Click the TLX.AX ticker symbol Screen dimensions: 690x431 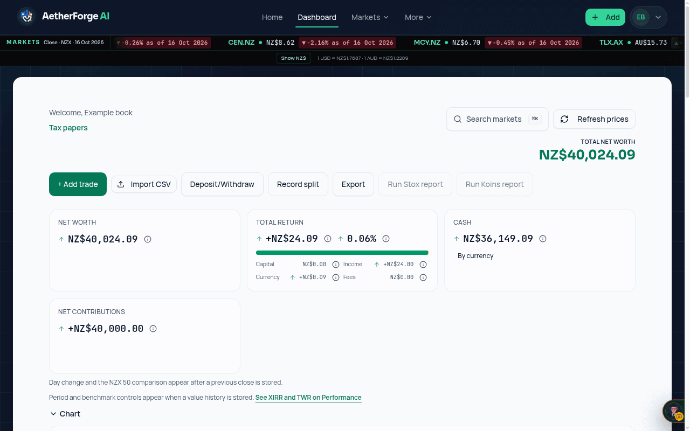click(611, 43)
